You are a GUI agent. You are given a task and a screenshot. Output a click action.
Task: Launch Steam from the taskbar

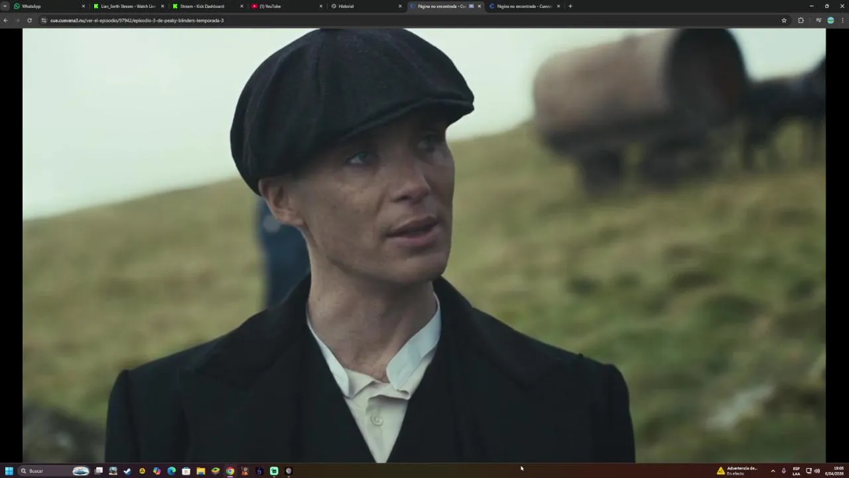[127, 471]
